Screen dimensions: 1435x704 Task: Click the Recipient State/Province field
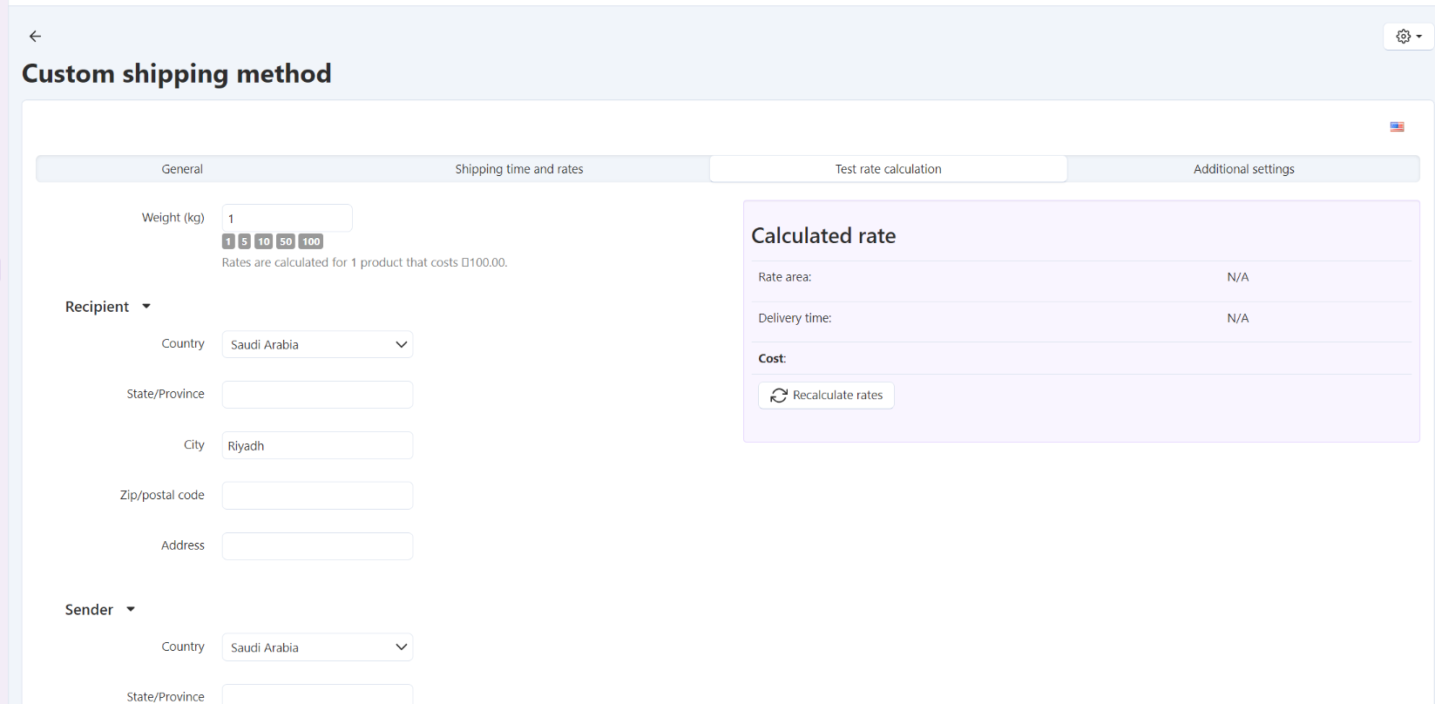click(317, 395)
